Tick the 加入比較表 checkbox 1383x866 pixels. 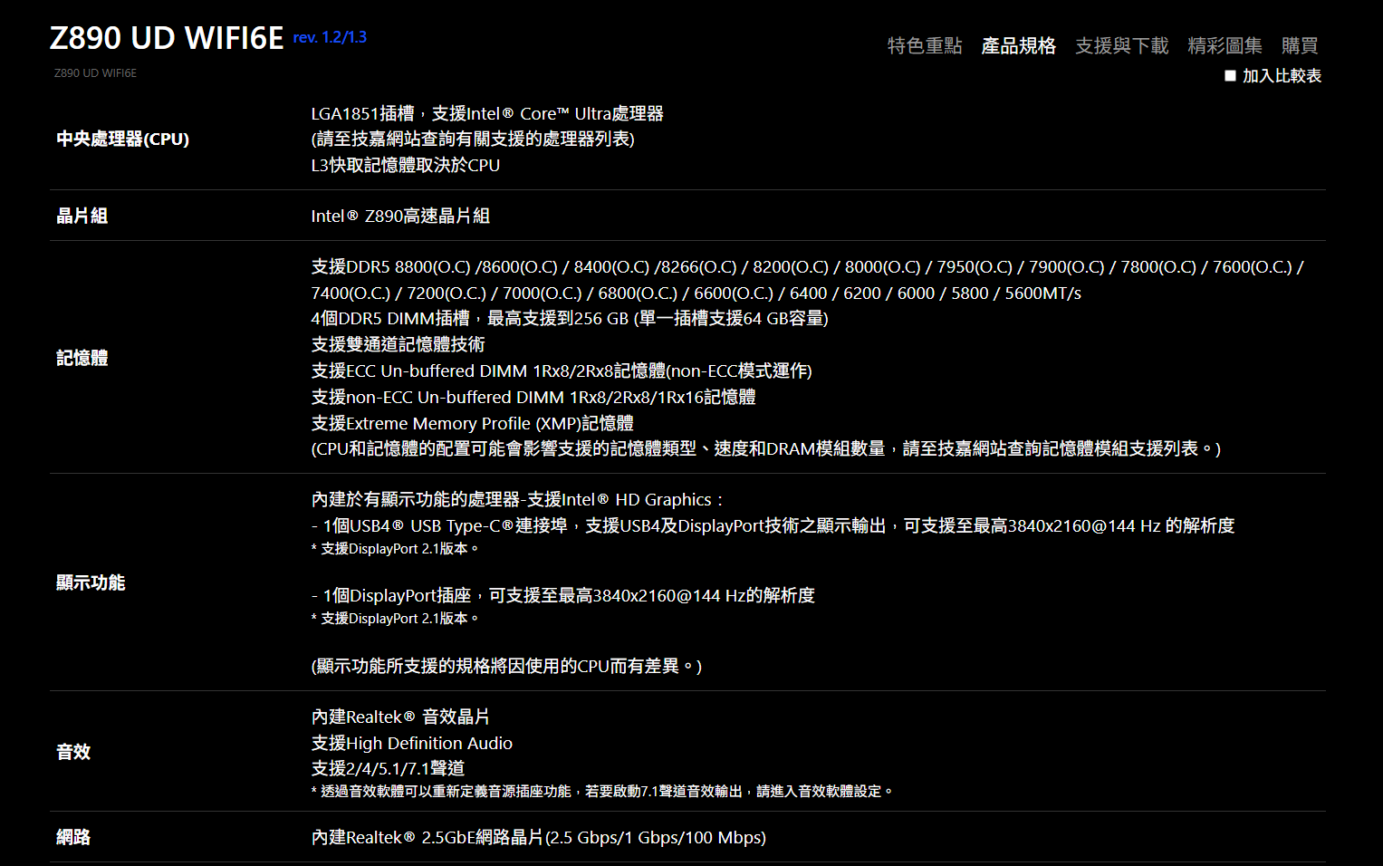pos(1230,76)
